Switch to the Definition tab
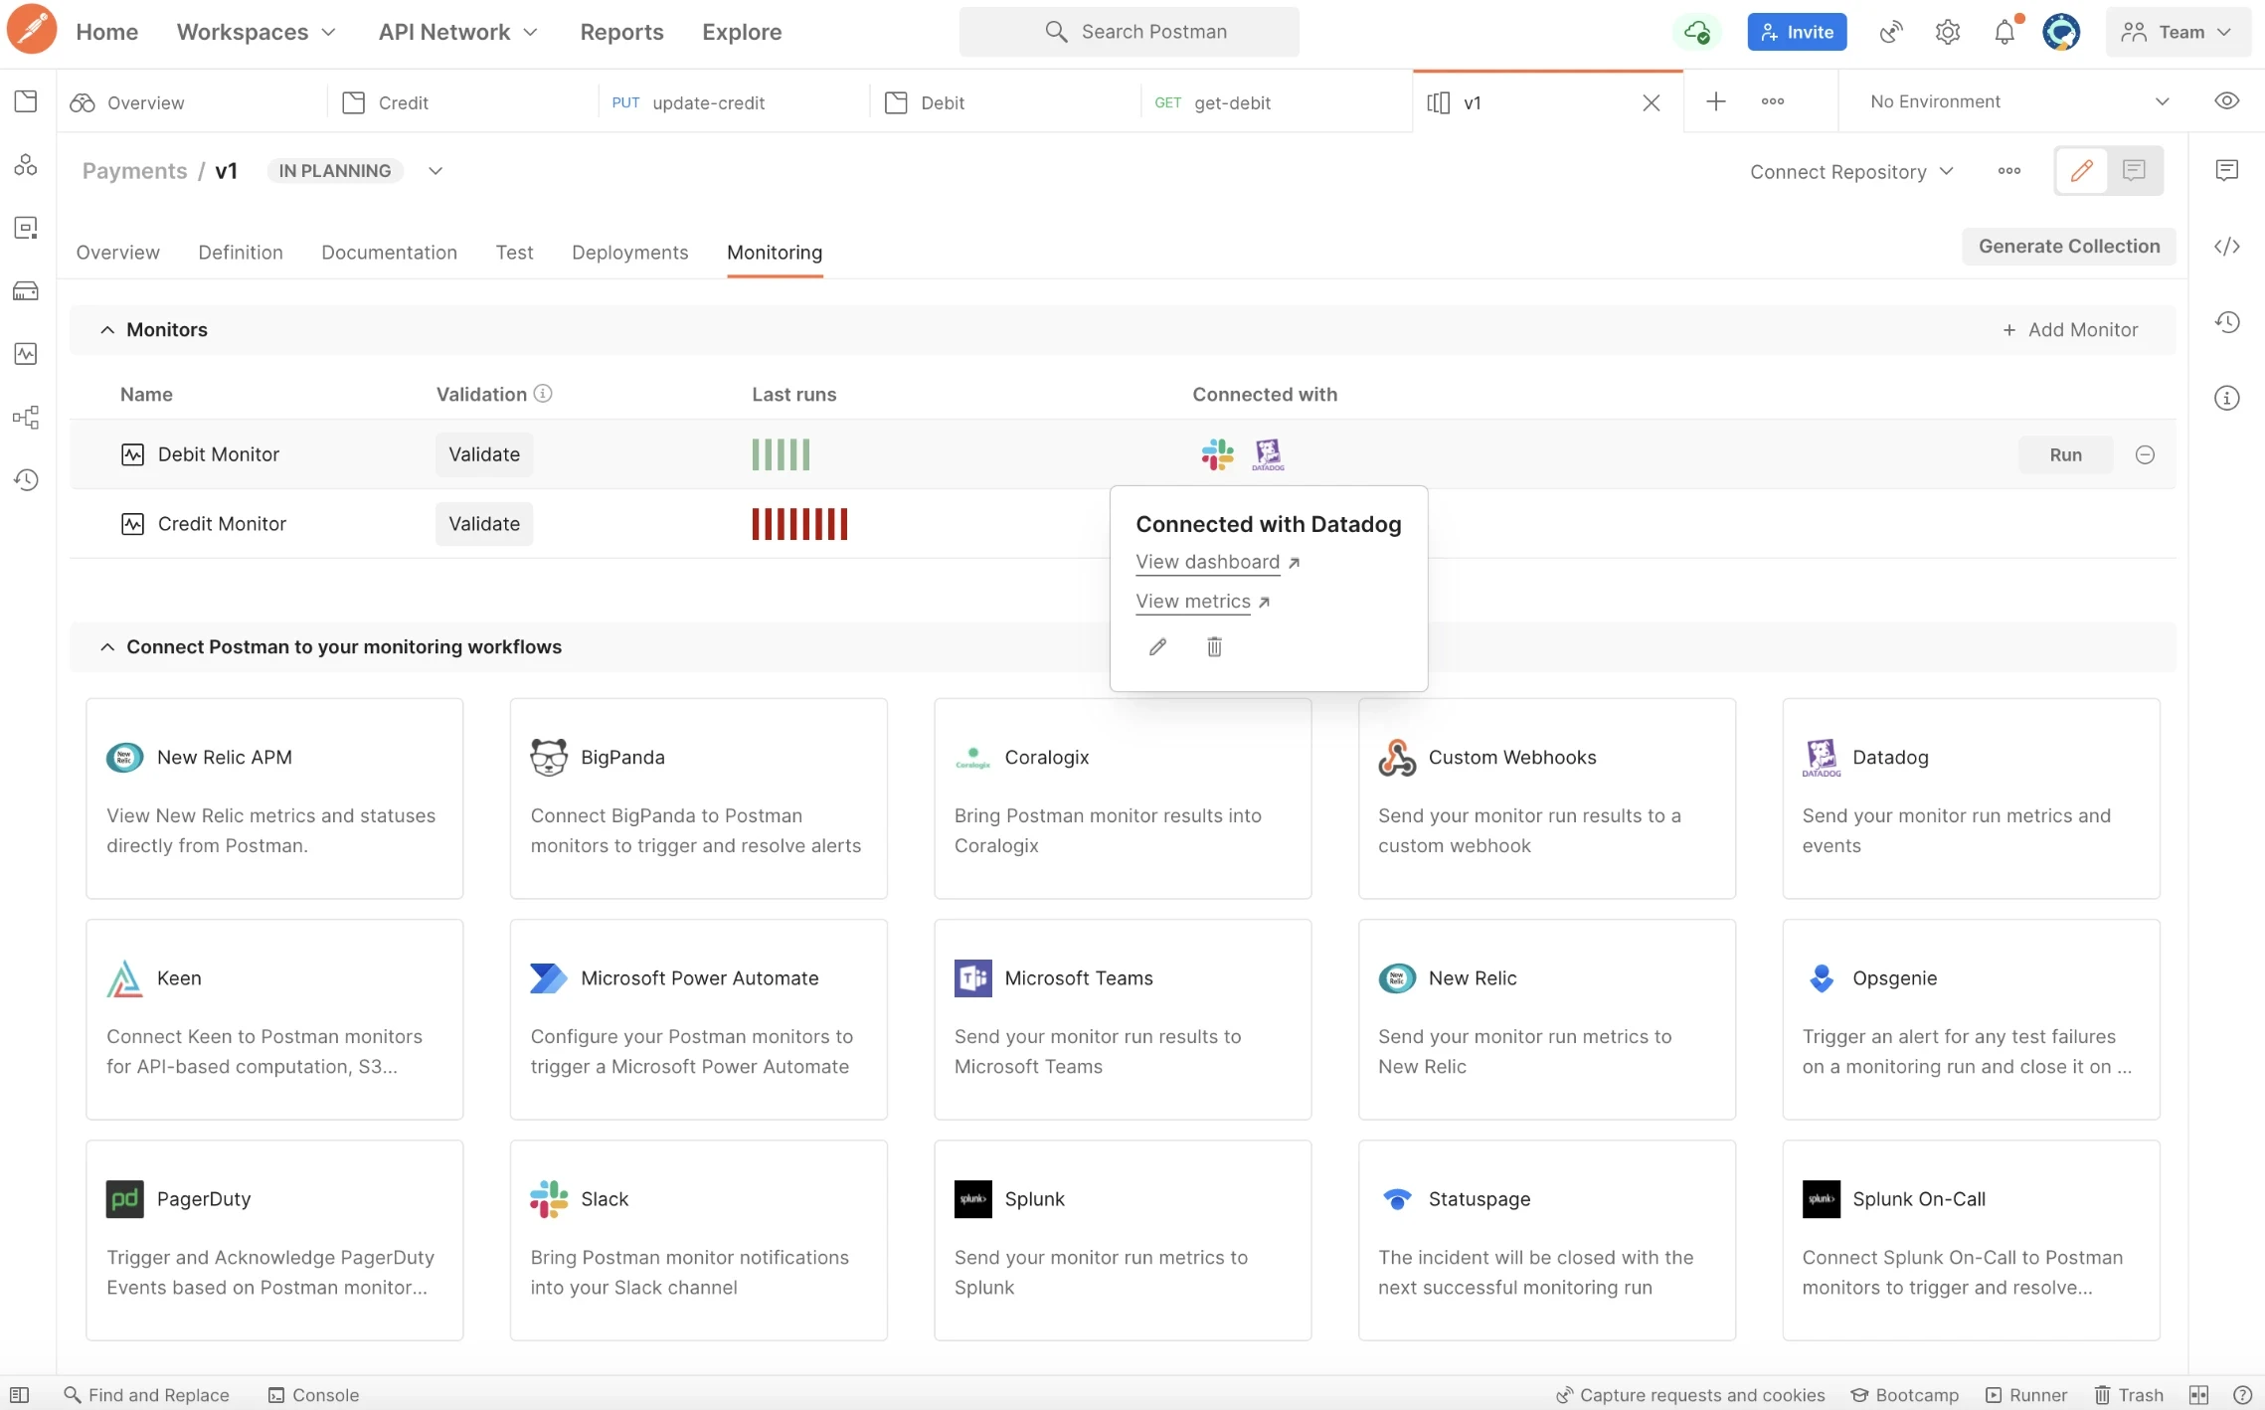This screenshot has width=2265, height=1410. (241, 253)
